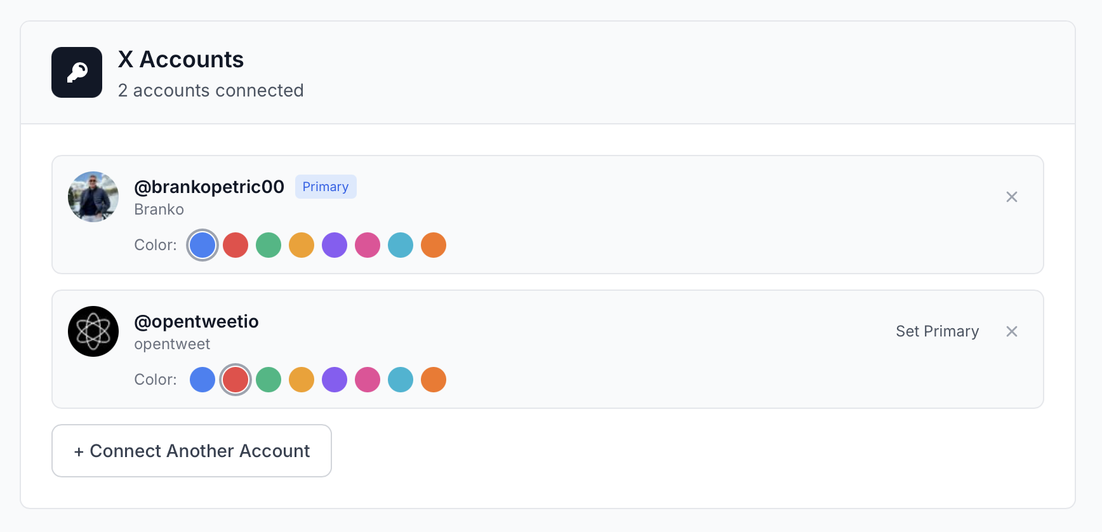Pick blue color for @opentweetio

tap(202, 380)
